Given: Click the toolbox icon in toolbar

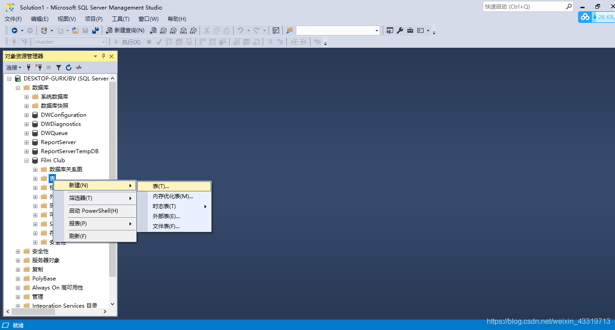Looking at the screenshot, I should [410, 30].
